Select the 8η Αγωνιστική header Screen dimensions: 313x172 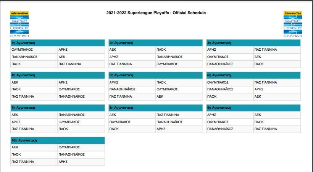click(156, 108)
